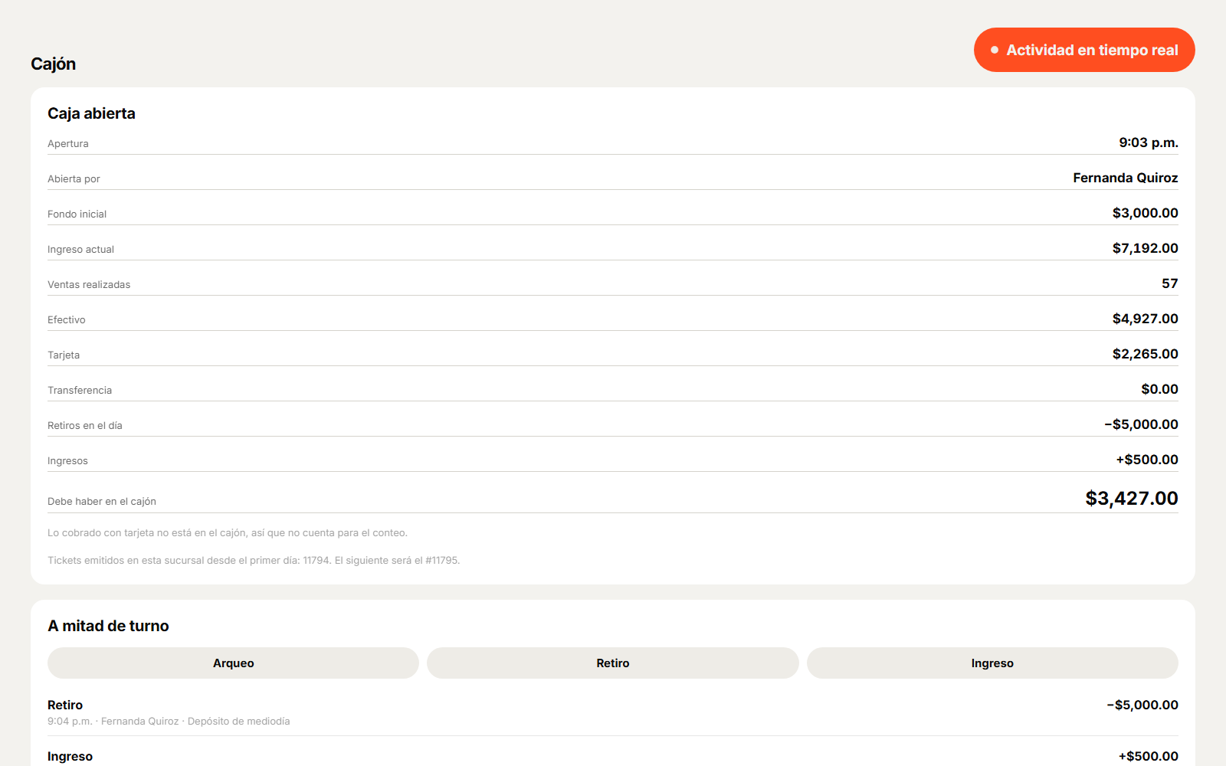
Task: Click the Debe haber en el cajón label
Action: pos(102,502)
